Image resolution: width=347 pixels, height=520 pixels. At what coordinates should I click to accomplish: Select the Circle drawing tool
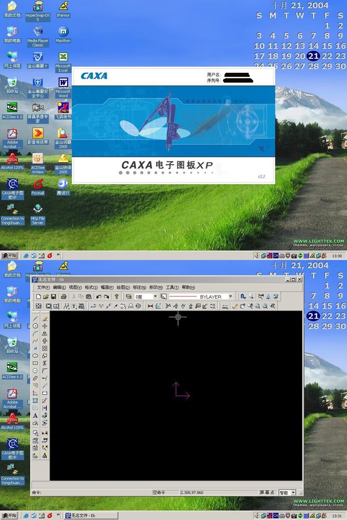[35, 326]
